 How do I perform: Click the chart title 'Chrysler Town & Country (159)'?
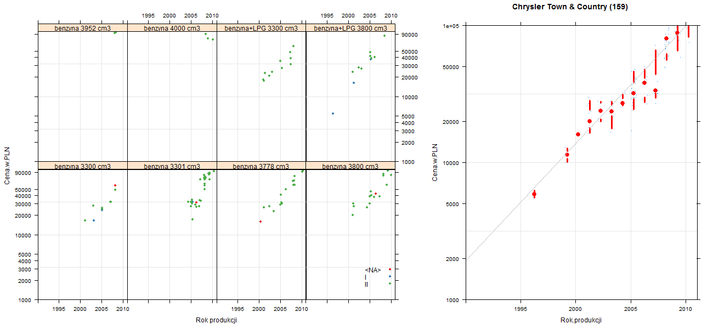coord(570,7)
